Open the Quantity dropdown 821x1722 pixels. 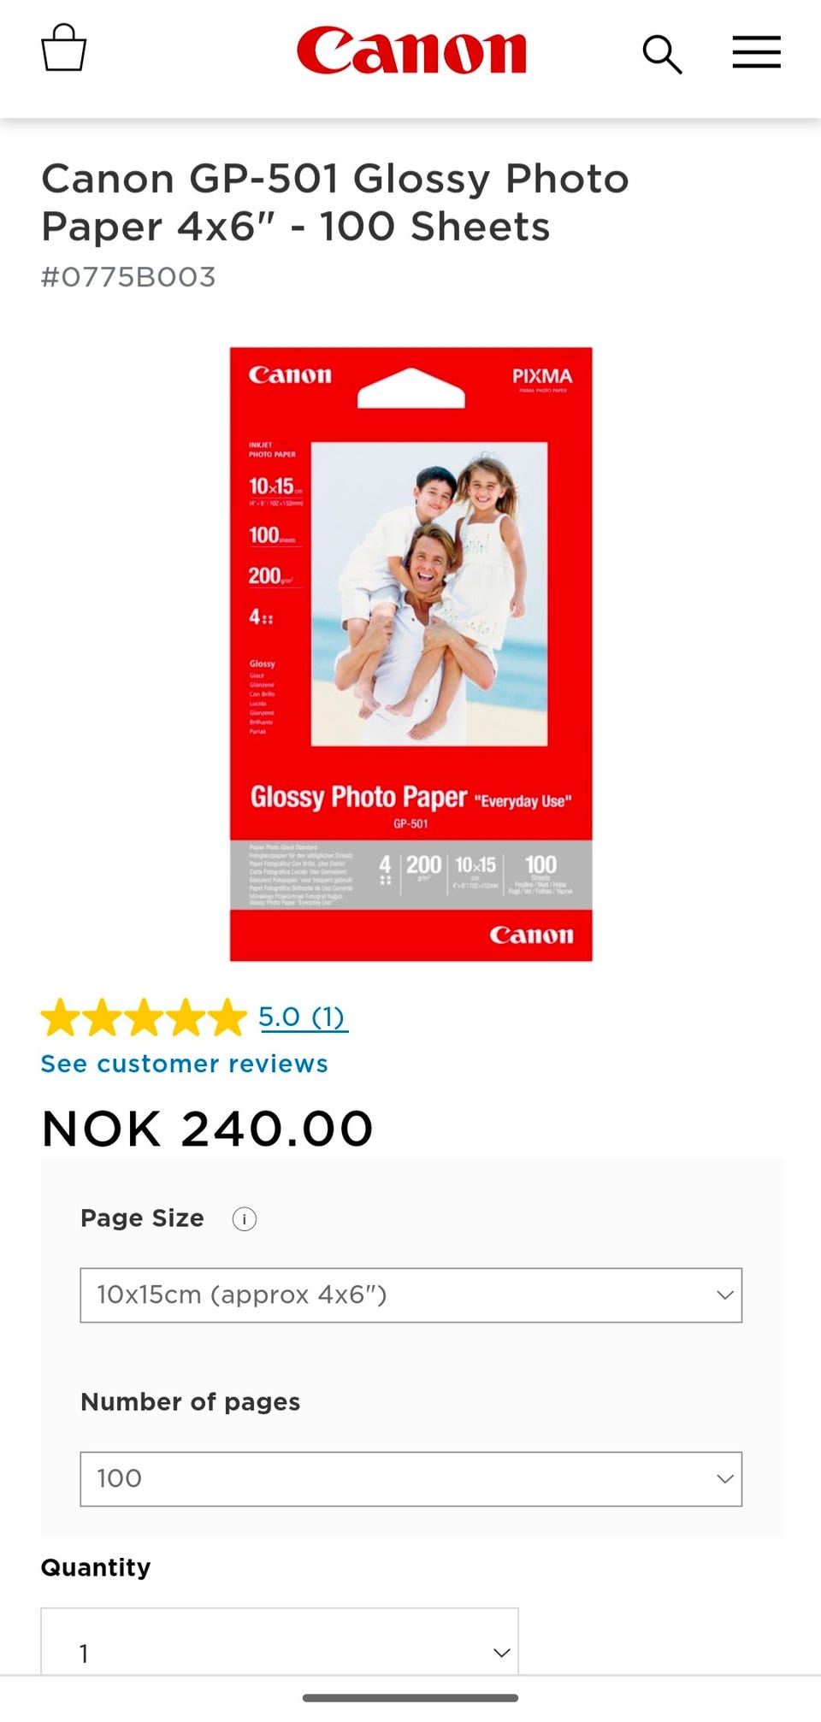pos(280,1642)
